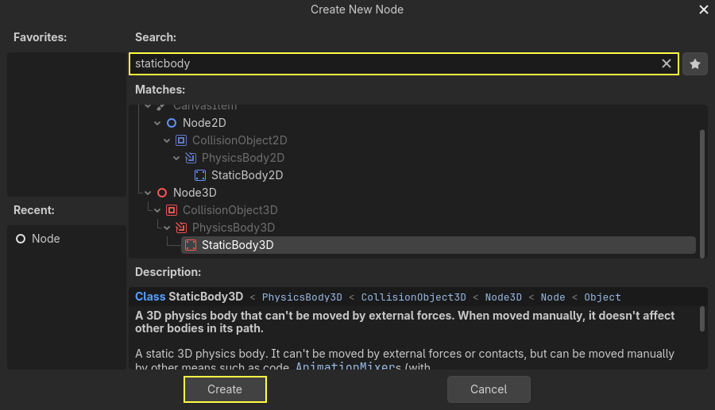The image size is (715, 410).
Task: Toggle the favorite star button
Action: click(695, 63)
